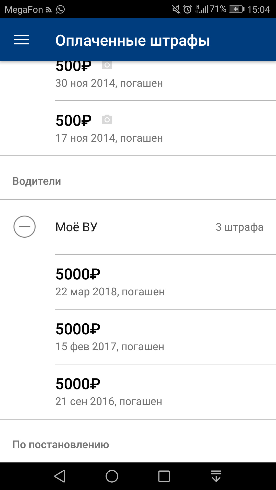Tap camera photo icon for 17 ноя 2014 fine
This screenshot has width=276, height=490.
coord(107,119)
